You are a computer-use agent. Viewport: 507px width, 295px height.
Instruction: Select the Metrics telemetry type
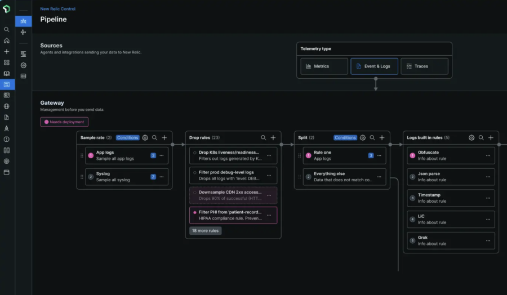(x=324, y=66)
